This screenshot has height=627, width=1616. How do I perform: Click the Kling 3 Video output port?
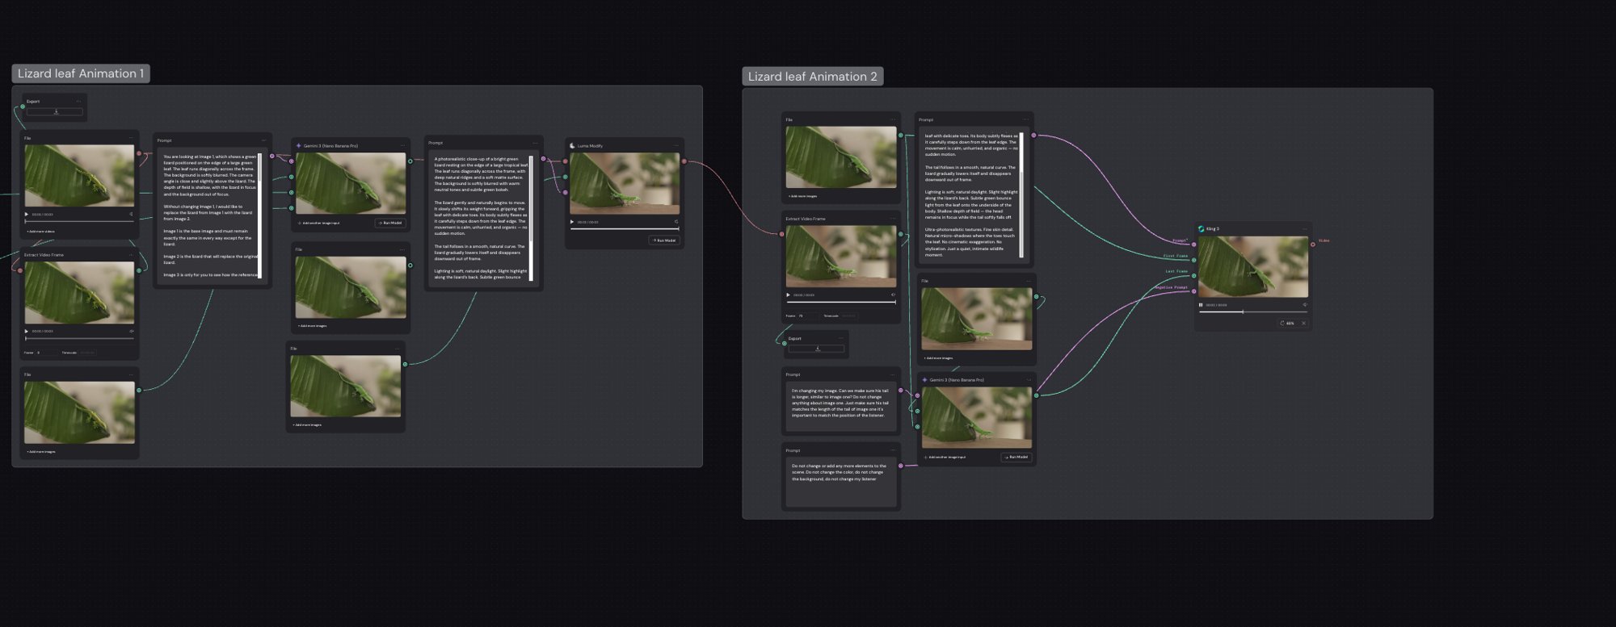(1312, 245)
